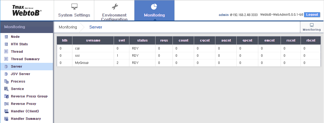Click the Monitoring button label at right
This screenshot has width=324, height=123.
coord(312,30)
